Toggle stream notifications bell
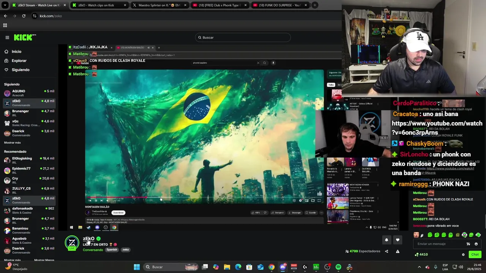 coord(387,240)
